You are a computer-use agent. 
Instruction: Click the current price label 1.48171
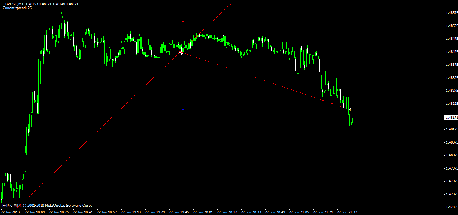[450, 118]
